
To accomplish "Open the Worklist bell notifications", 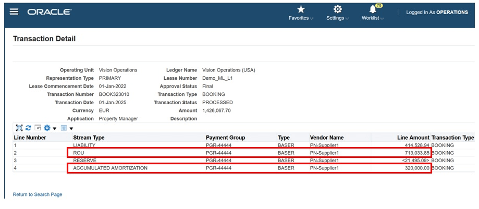I will click(373, 9).
